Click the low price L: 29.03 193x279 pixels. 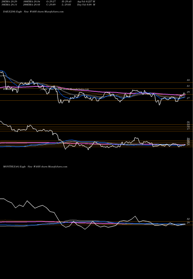click(67, 5)
